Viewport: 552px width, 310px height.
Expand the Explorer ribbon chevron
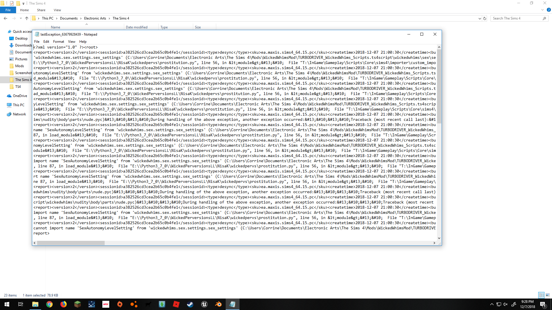(x=543, y=10)
